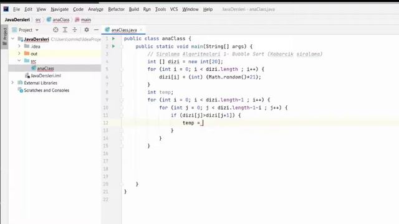Viewport: 399px width, 224px height.
Task: Open the VCS menu
Action: pos(174,9)
